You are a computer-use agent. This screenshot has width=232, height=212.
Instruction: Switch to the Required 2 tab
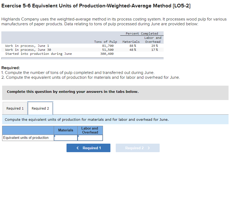tap(40, 108)
